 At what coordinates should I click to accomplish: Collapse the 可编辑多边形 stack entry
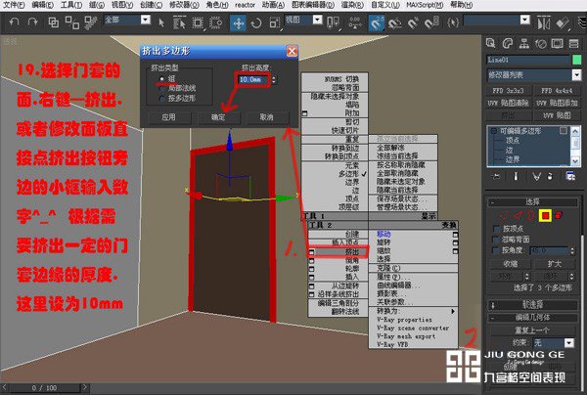[494, 131]
